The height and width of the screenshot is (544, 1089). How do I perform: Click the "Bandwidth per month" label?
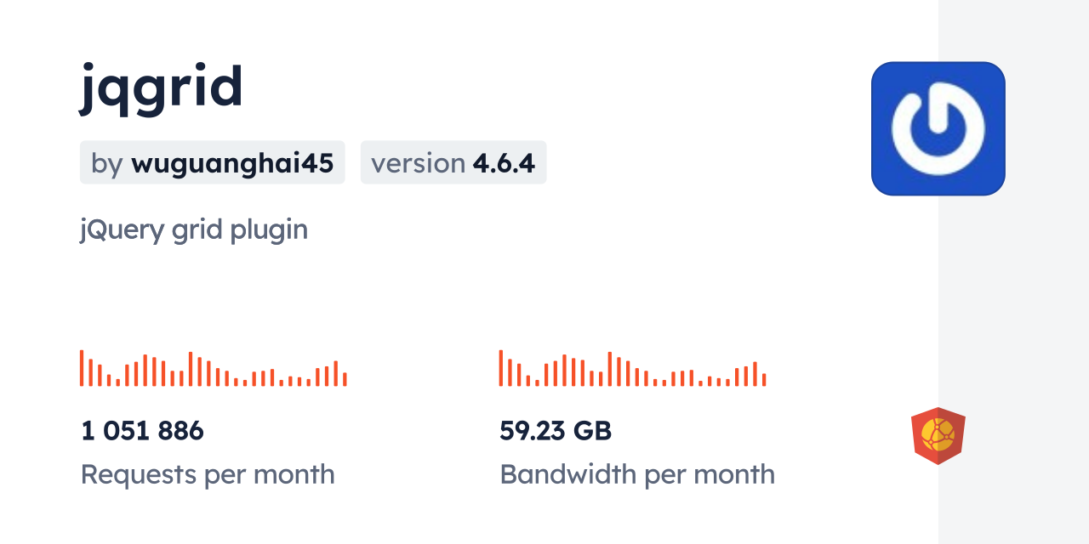pos(636,474)
